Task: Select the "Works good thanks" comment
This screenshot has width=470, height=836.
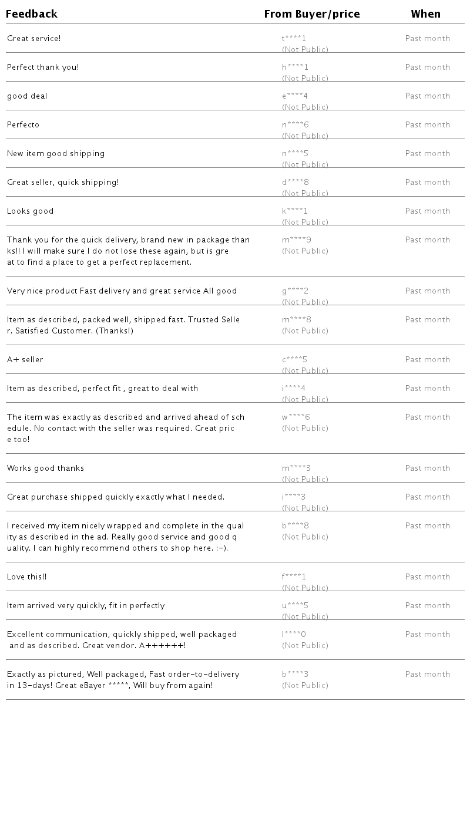Action: click(46, 468)
